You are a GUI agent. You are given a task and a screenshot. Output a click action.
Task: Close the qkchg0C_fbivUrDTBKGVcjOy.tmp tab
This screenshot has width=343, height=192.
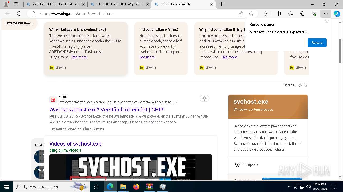pyautogui.click(x=148, y=4)
